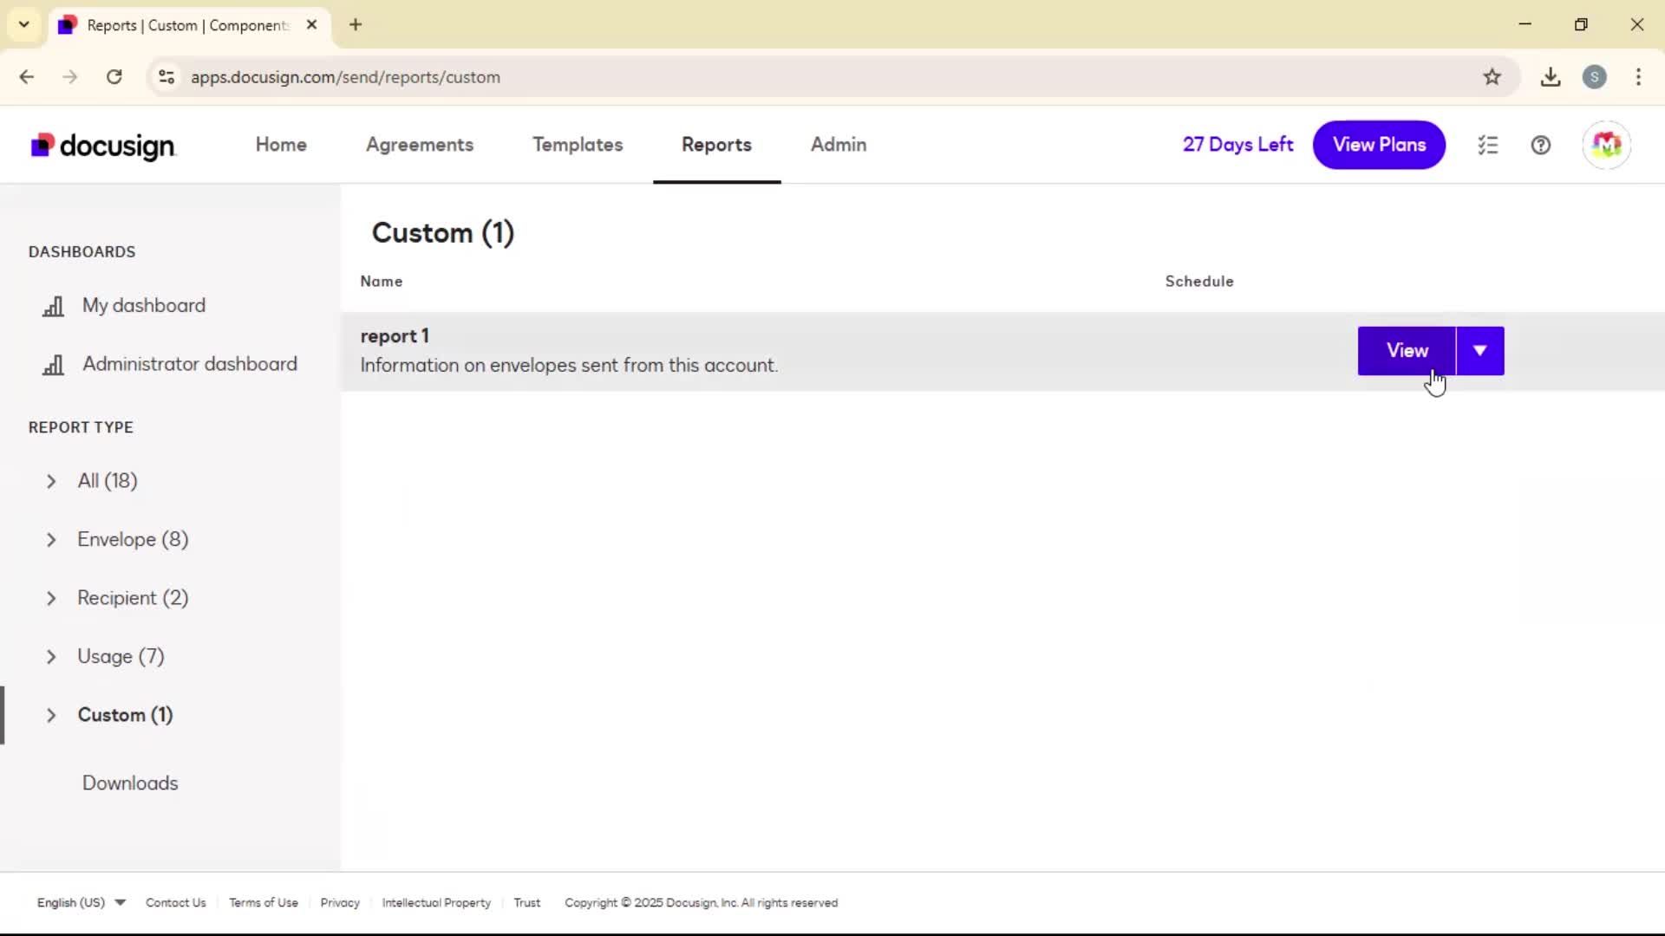Image resolution: width=1665 pixels, height=936 pixels.
Task: Open Terms of Use link
Action: click(264, 902)
